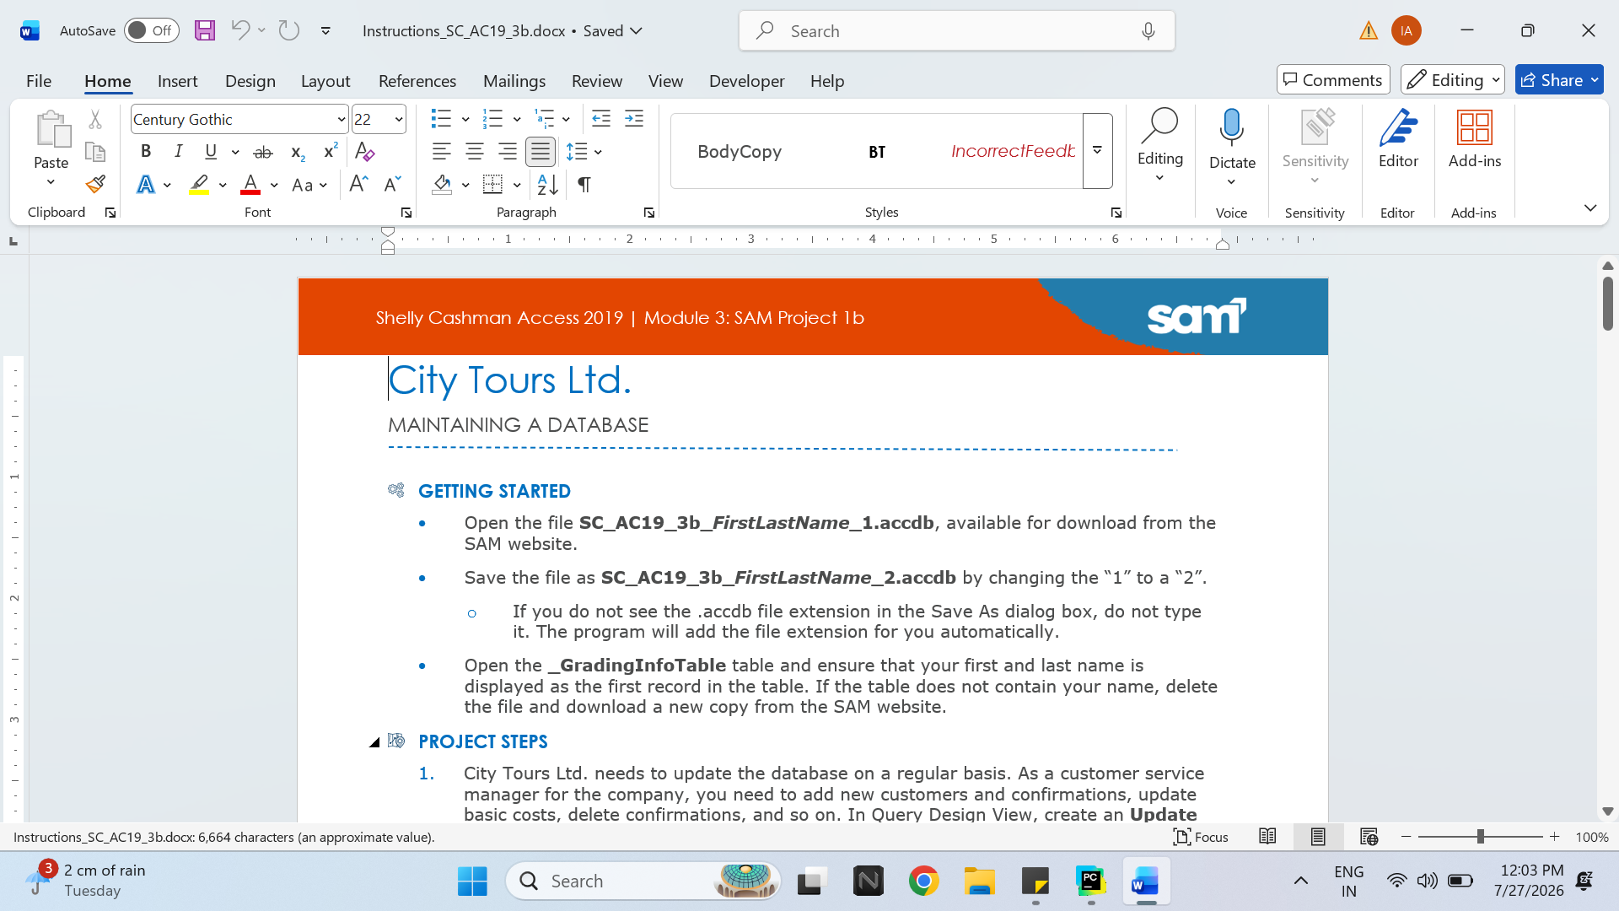Screen dimensions: 1619x911
Task: Adjust the zoom slider handle
Action: [1480, 837]
